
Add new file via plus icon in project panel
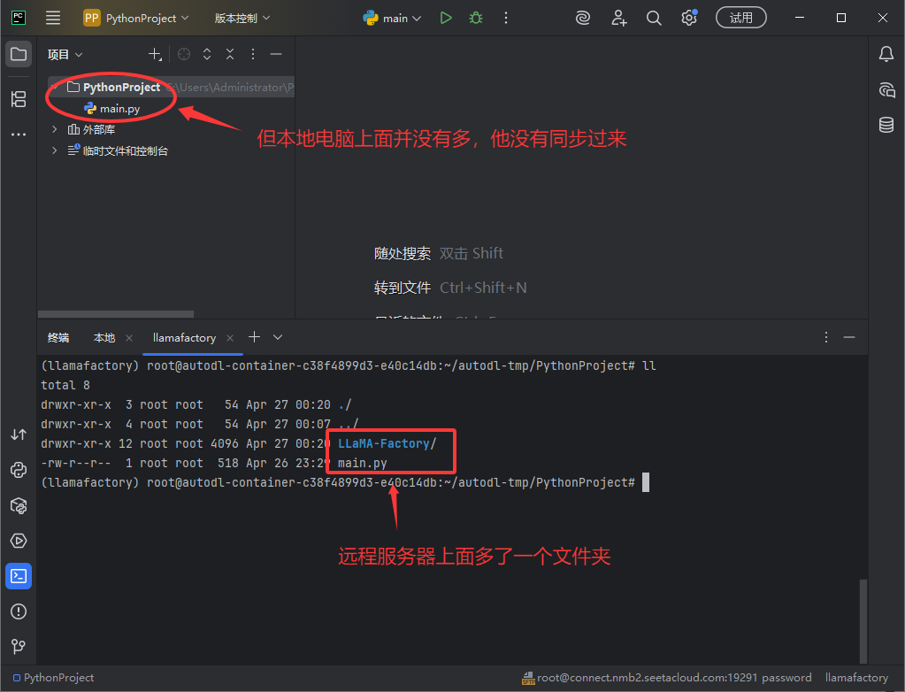155,54
